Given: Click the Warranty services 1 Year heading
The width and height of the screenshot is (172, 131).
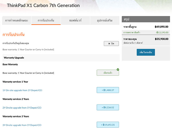Looking at the screenshot, I should click(x=15, y=82).
